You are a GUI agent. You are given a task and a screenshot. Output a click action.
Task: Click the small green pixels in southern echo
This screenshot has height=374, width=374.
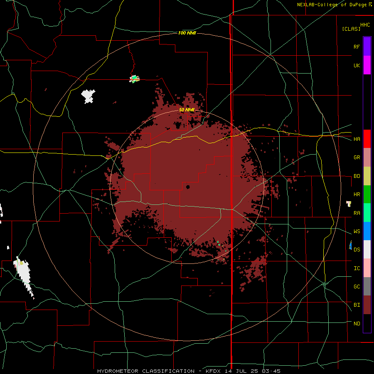[219, 243]
